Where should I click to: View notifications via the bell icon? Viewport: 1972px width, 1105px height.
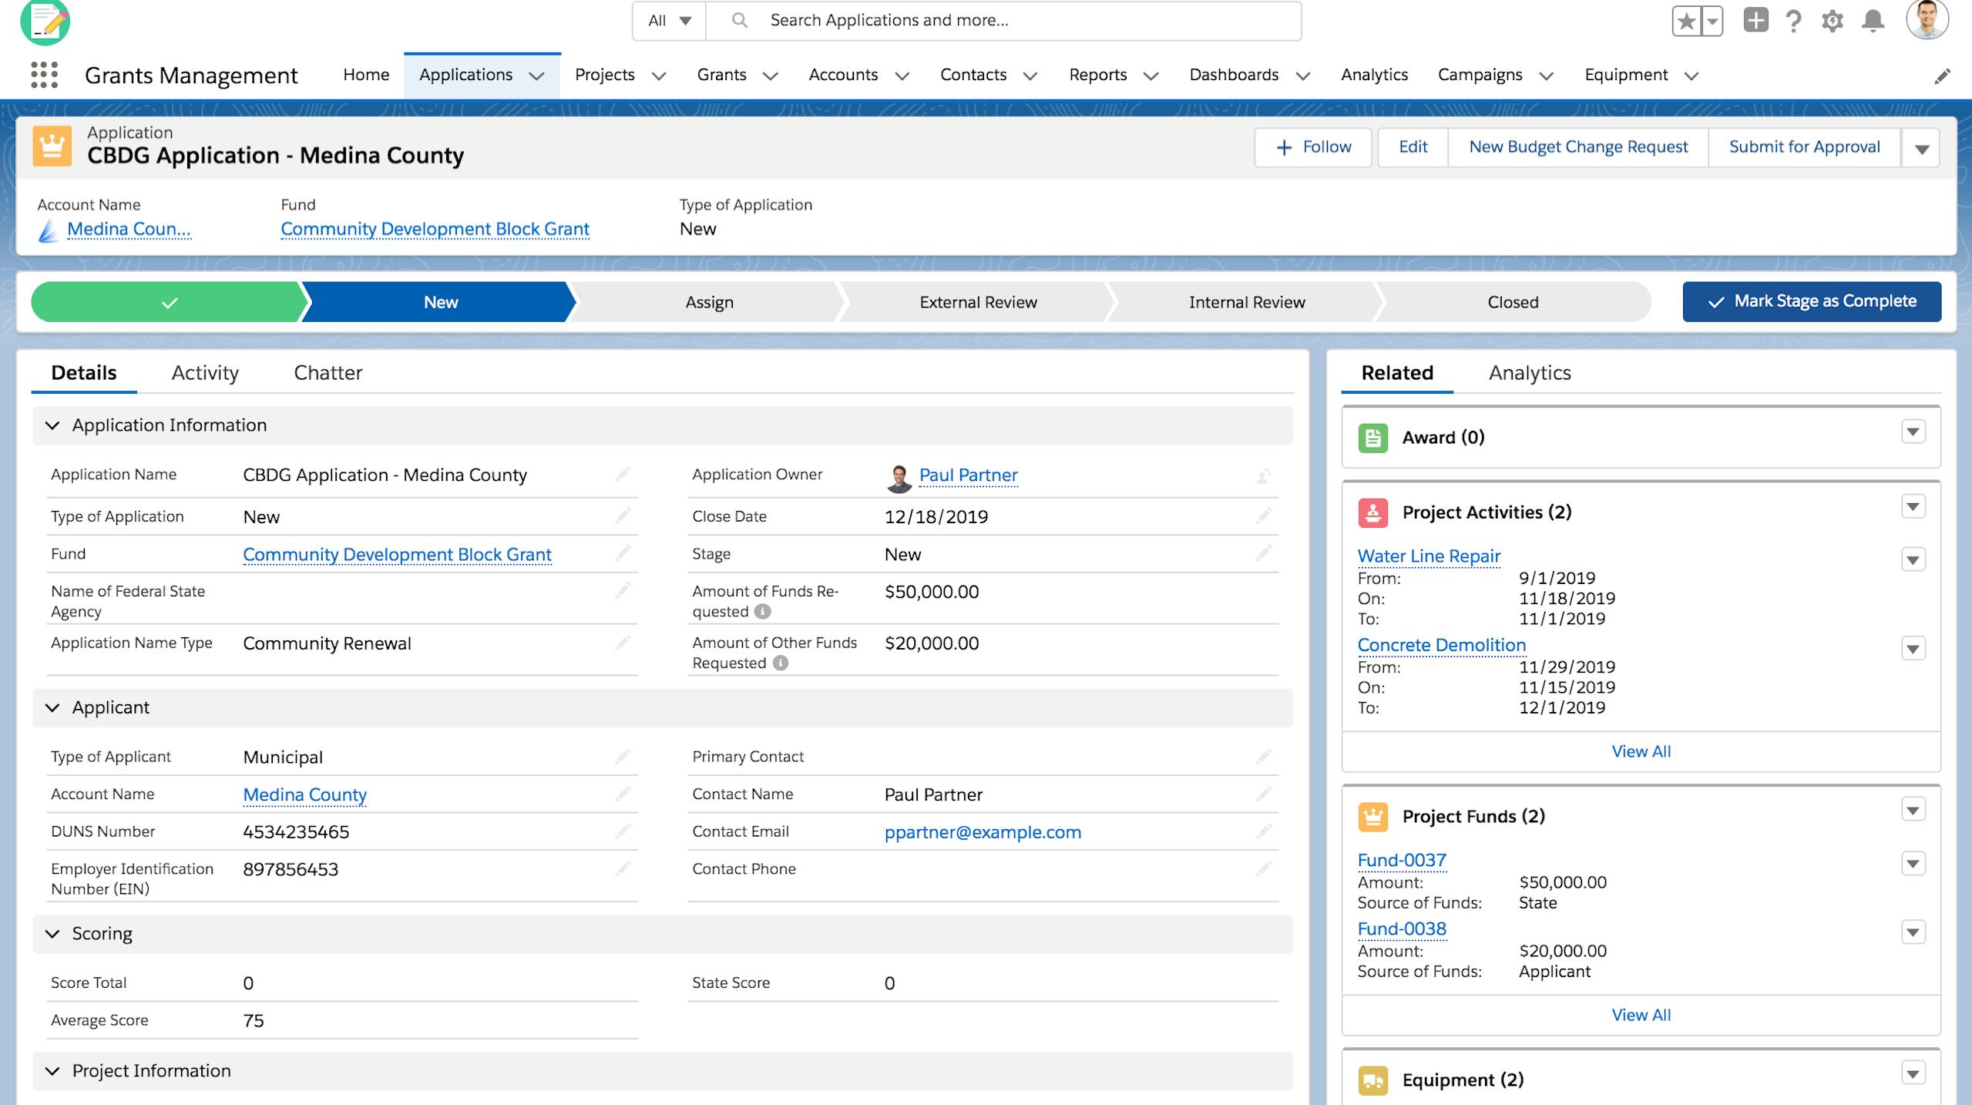coord(1871,21)
